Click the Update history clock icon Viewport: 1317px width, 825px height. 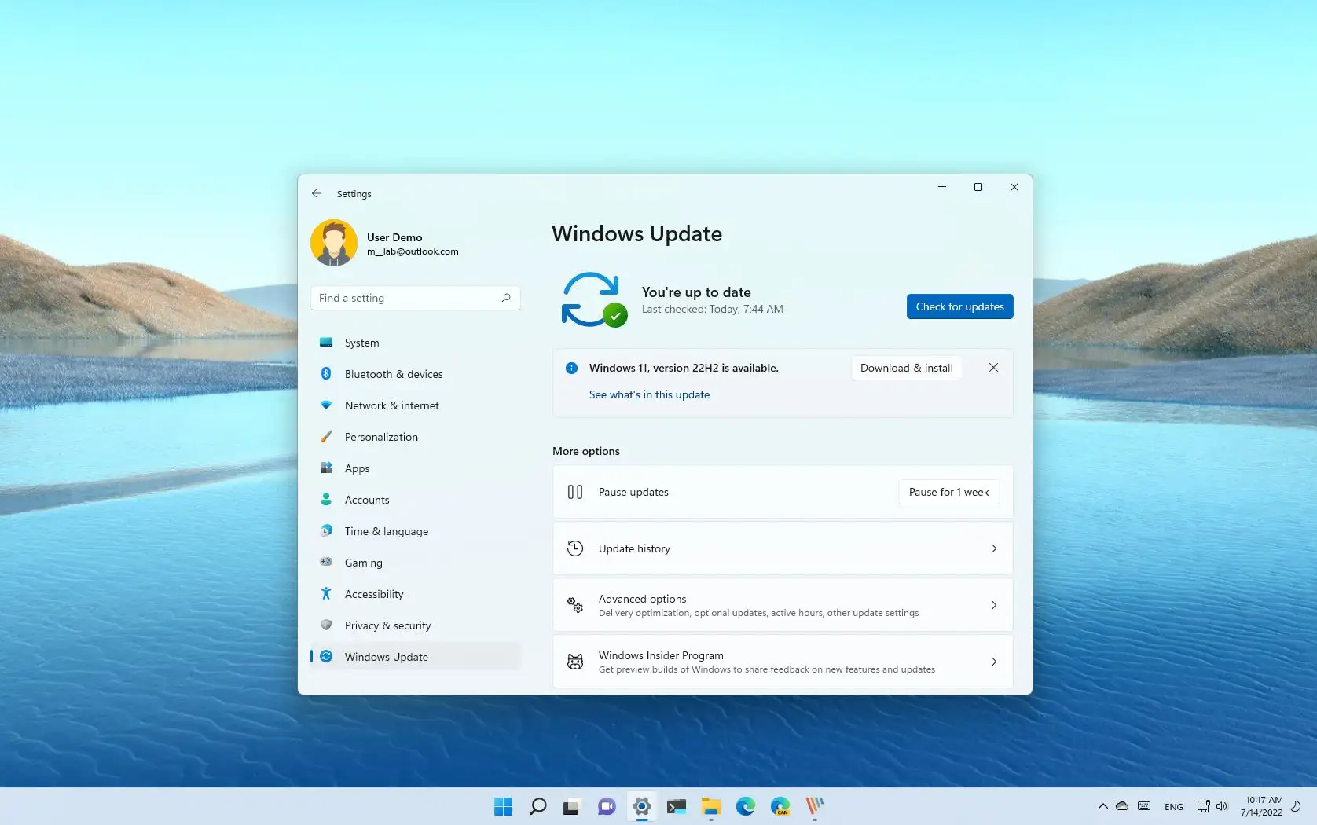[x=575, y=548]
